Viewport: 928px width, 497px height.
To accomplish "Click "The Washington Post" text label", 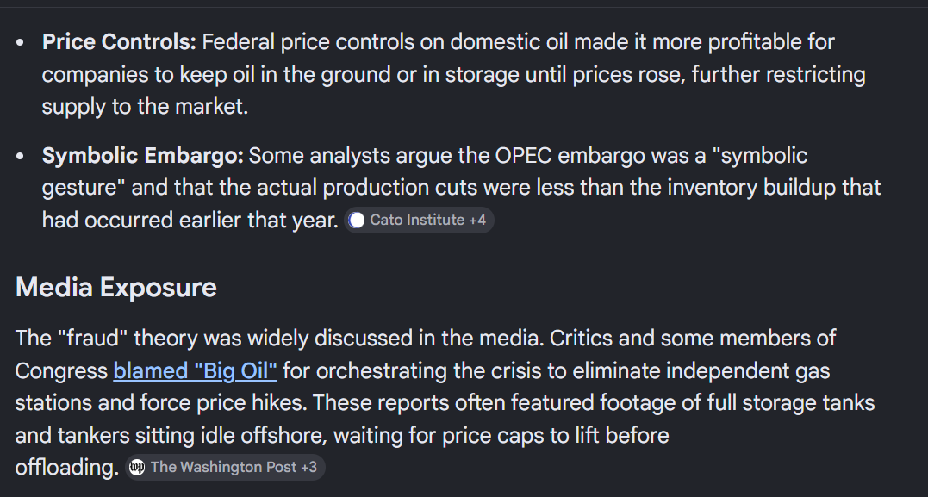I will pos(224,468).
